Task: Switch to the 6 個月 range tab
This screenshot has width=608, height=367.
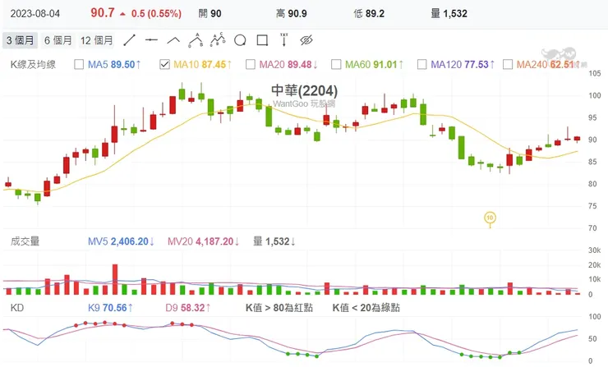Action: pyautogui.click(x=58, y=40)
